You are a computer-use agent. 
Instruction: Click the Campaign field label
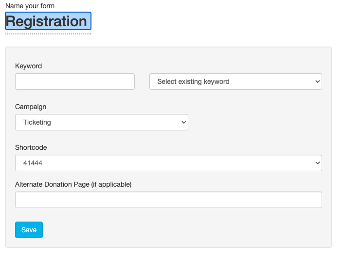click(31, 107)
